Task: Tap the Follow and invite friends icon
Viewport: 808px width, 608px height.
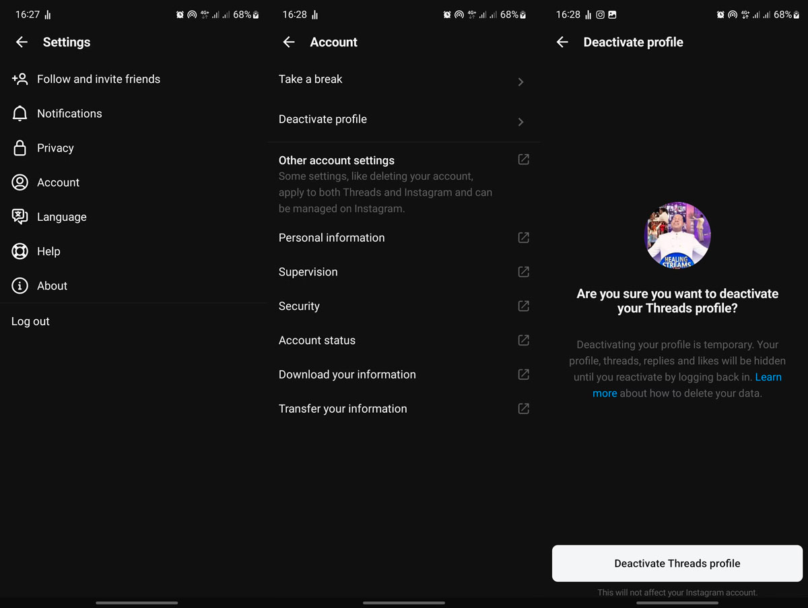Action: [x=20, y=79]
